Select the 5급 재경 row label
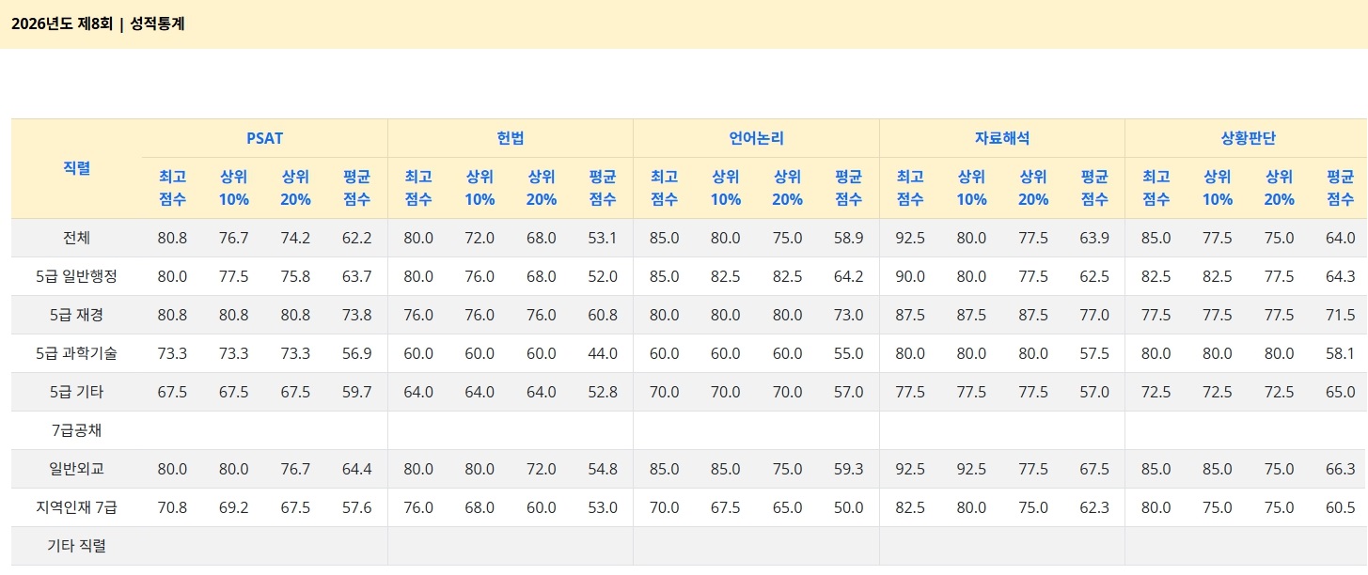 [76, 315]
